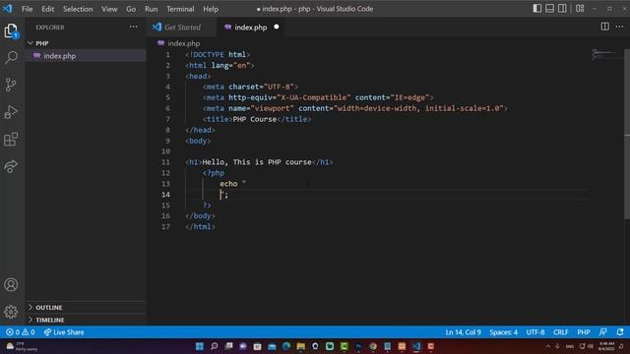The width and height of the screenshot is (630, 354).
Task: Open File Explorer folder from taskbar
Action: [300, 346]
